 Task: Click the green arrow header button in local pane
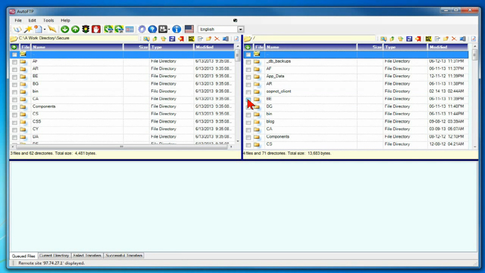click(14, 47)
